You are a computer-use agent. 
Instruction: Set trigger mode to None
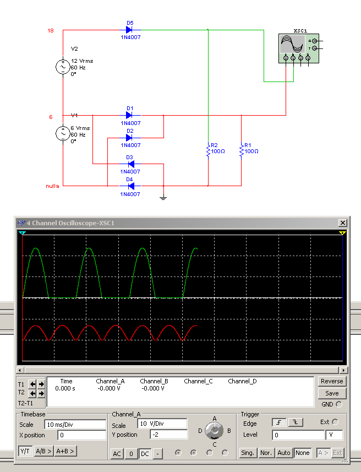302,453
